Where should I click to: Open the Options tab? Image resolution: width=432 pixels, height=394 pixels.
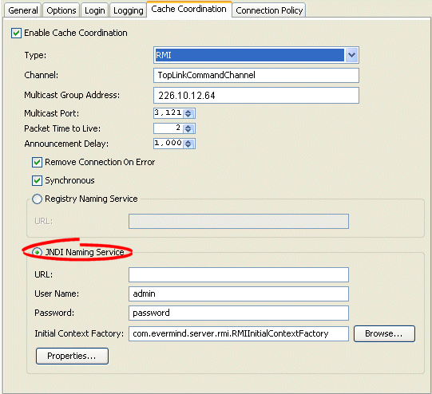[x=61, y=10]
